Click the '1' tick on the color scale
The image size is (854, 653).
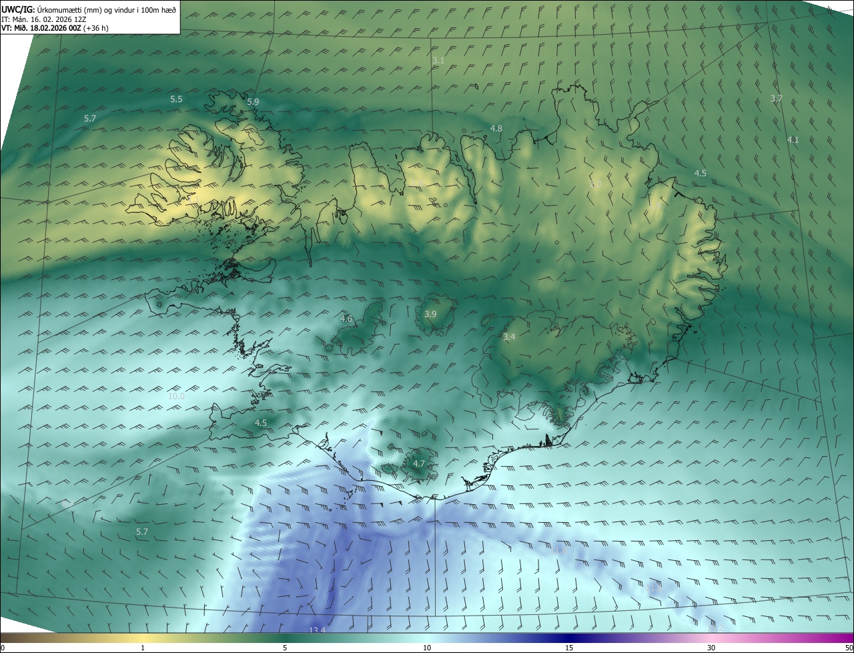pos(143,648)
